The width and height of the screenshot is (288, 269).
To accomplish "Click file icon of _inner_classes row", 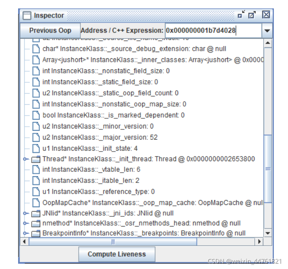I will (x=36, y=60).
